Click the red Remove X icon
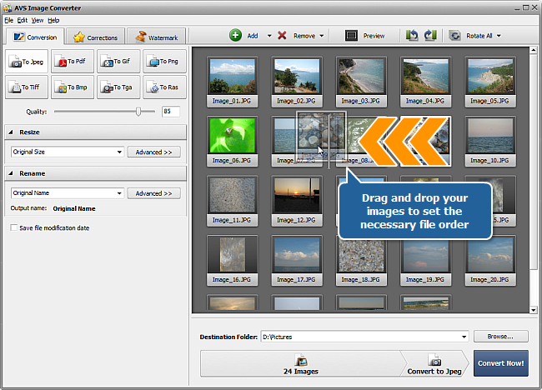The image size is (542, 390). (x=282, y=35)
